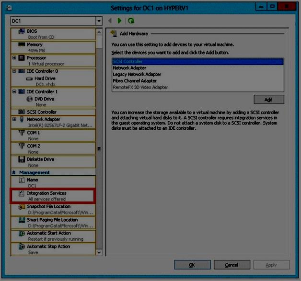Select the '4096 MB' memory value
Viewport: 301px width, 281px height.
(x=36, y=50)
